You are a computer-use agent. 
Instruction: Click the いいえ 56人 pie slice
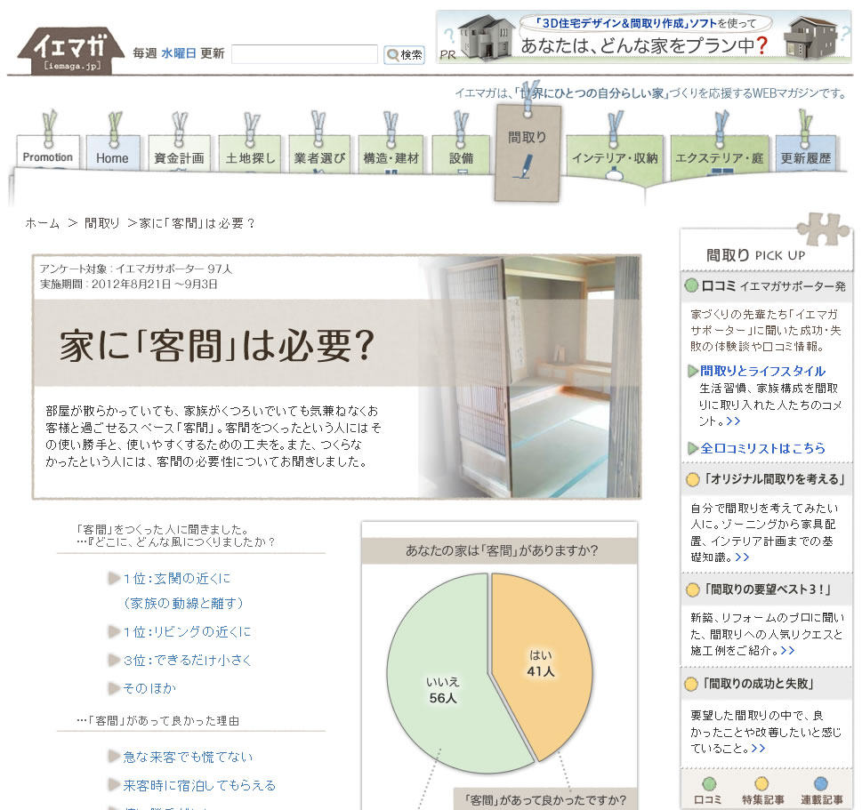point(443,690)
